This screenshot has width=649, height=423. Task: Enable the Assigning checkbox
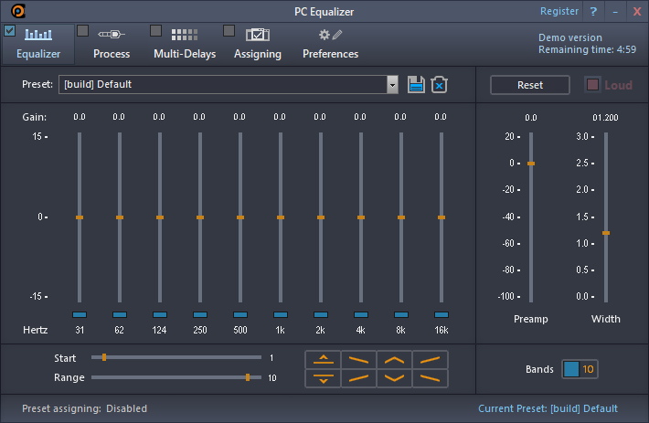click(229, 30)
